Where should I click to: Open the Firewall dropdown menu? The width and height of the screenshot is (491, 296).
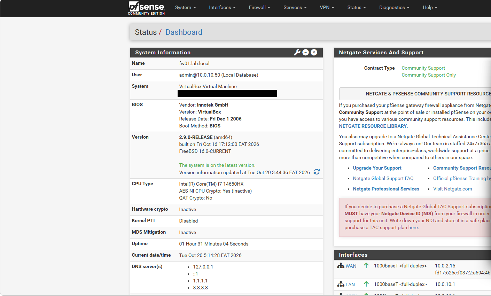pyautogui.click(x=259, y=7)
